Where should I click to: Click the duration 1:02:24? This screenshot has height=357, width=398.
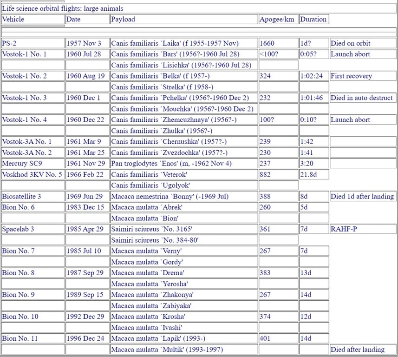pos(314,76)
